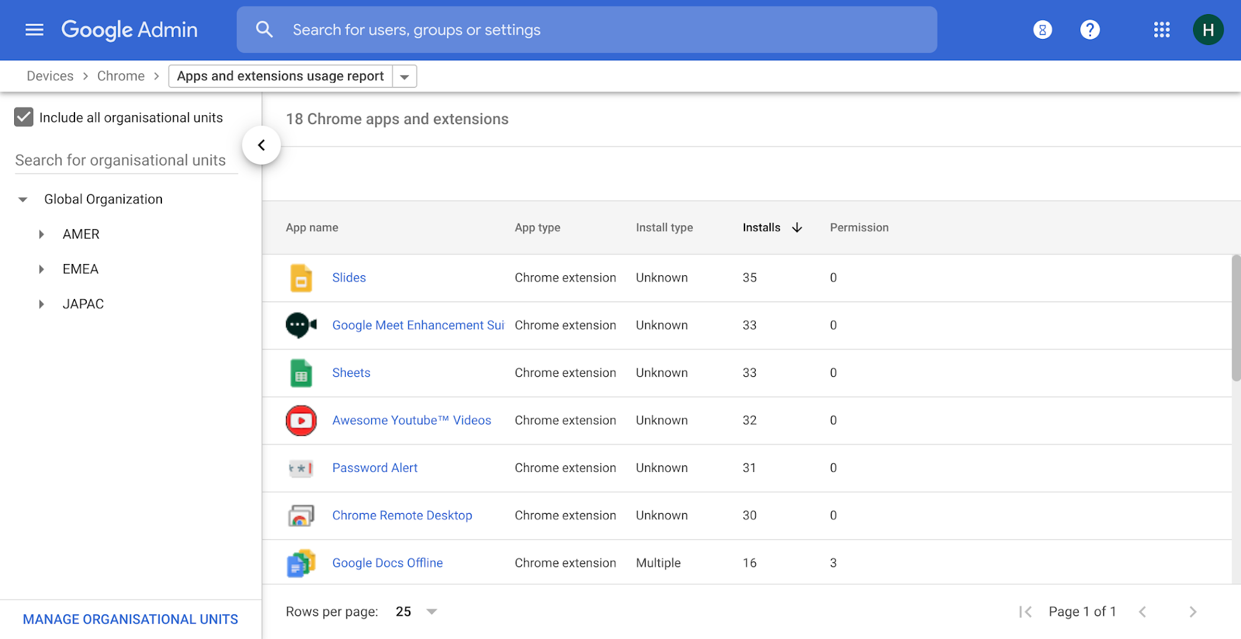Click the Password Alert icon
The height and width of the screenshot is (639, 1241).
pos(301,468)
